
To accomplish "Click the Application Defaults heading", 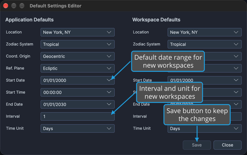I will (x=29, y=20).
